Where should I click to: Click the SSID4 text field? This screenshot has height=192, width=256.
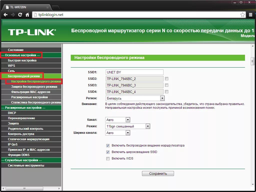point(134,92)
